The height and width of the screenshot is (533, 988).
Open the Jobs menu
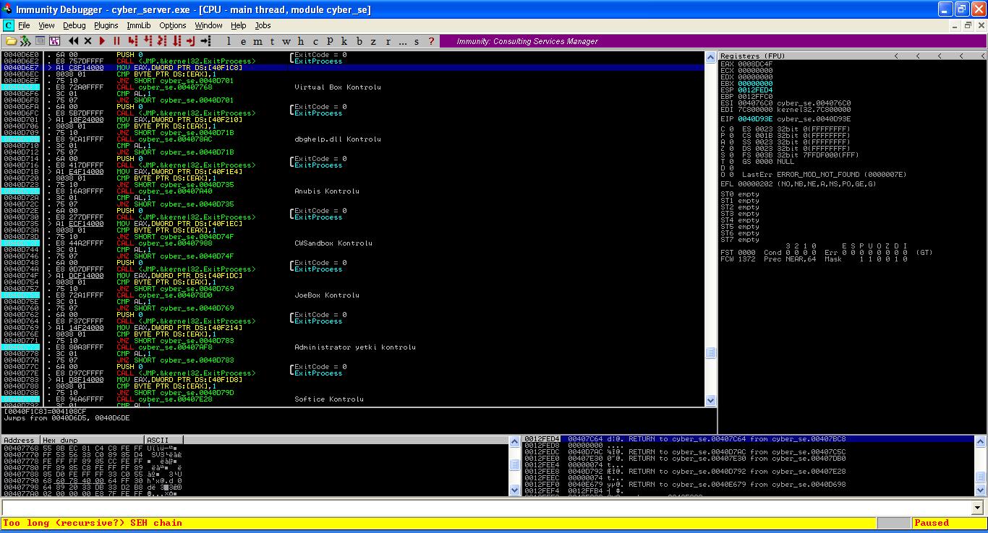pos(263,25)
